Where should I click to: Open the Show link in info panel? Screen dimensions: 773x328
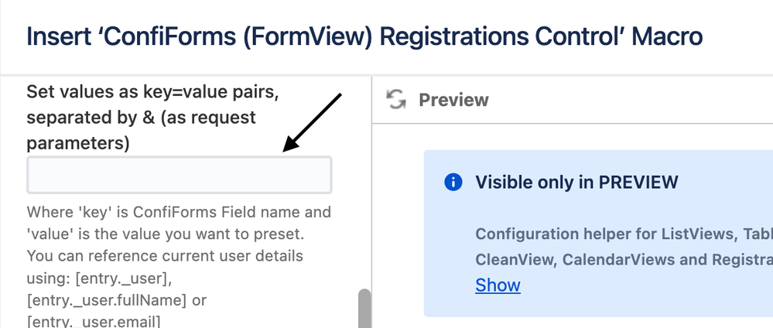[498, 285]
